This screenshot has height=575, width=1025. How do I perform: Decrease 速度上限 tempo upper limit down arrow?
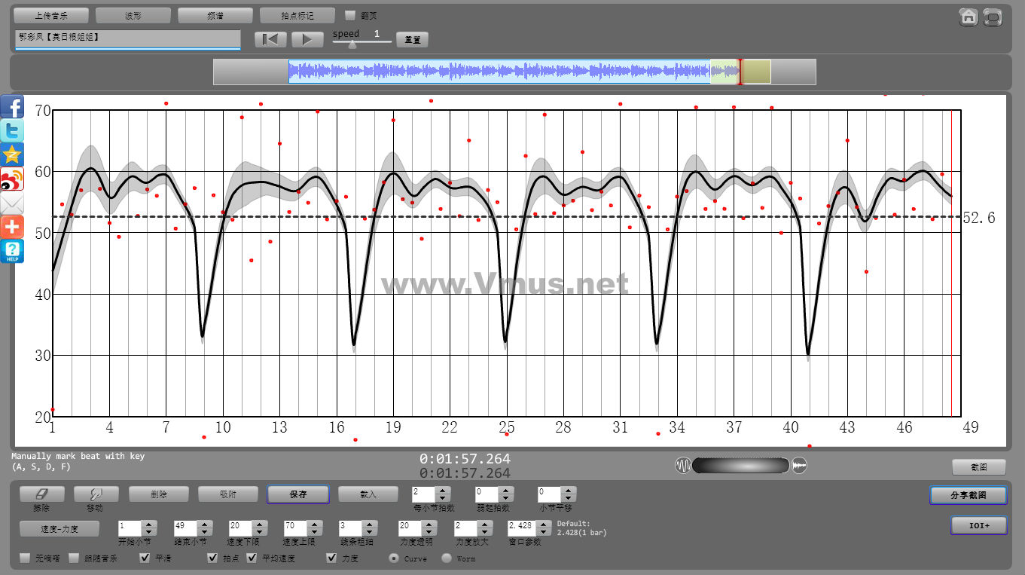(x=315, y=532)
